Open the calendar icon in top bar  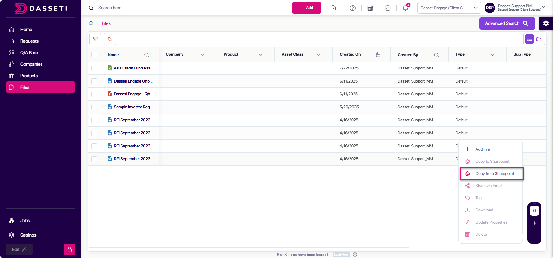[370, 8]
